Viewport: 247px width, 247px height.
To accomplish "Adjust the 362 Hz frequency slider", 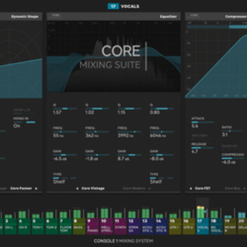I will pyautogui.click(x=97, y=132).
